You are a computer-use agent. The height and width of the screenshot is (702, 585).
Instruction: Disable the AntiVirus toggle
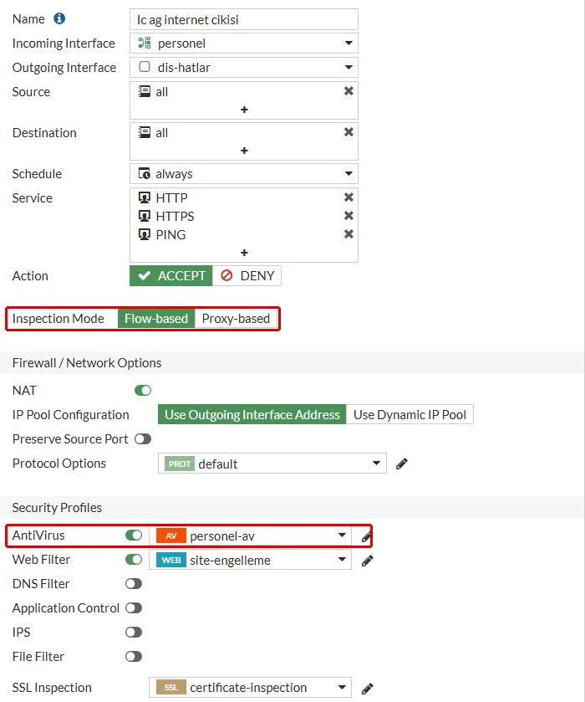(134, 535)
